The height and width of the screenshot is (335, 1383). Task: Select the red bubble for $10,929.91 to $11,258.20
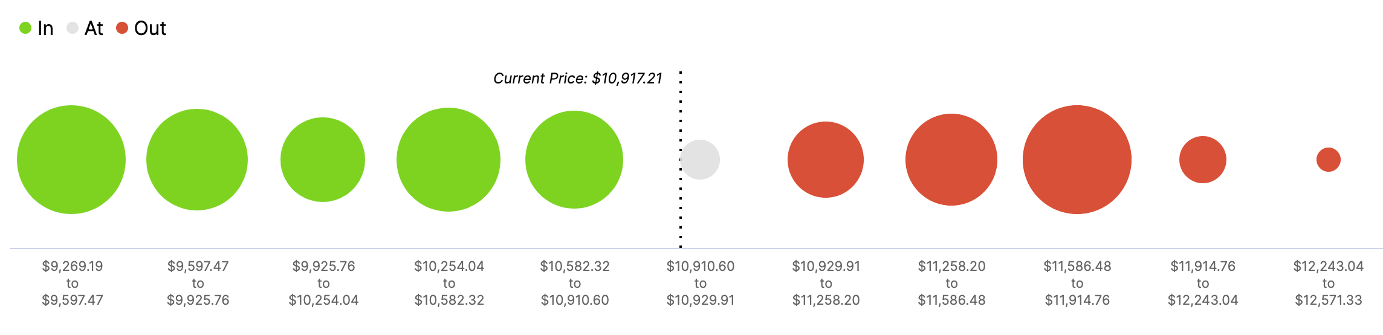826,160
